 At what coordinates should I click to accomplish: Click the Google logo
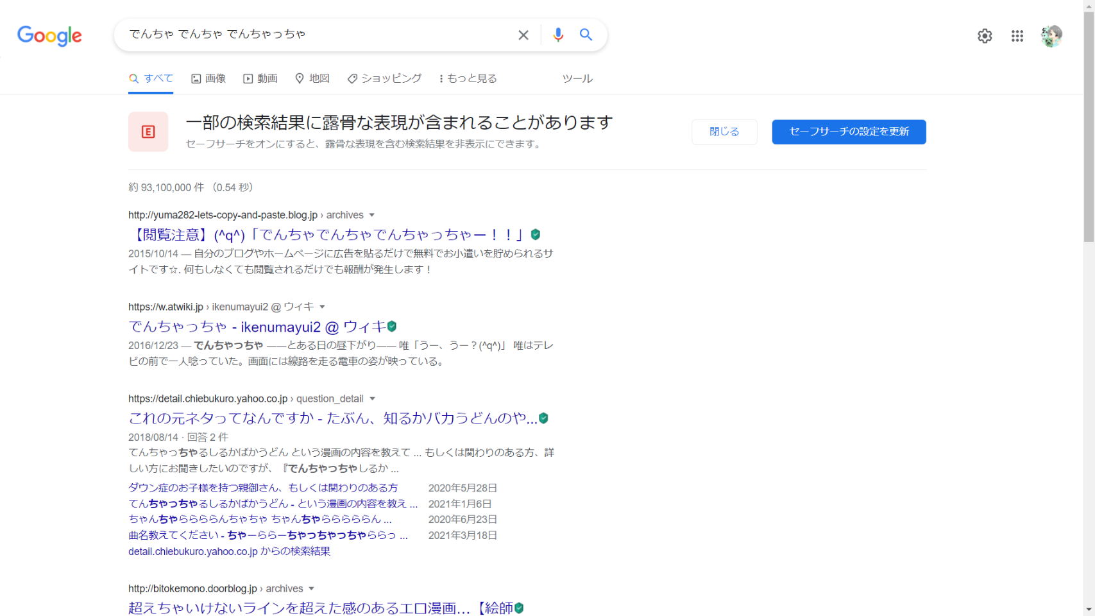pos(49,35)
